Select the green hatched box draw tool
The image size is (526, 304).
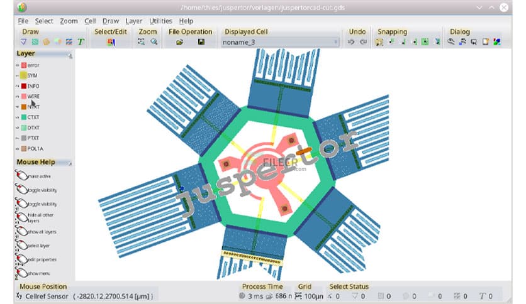click(x=35, y=42)
